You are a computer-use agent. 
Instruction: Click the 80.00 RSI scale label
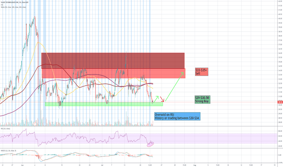[x=280, y=131]
